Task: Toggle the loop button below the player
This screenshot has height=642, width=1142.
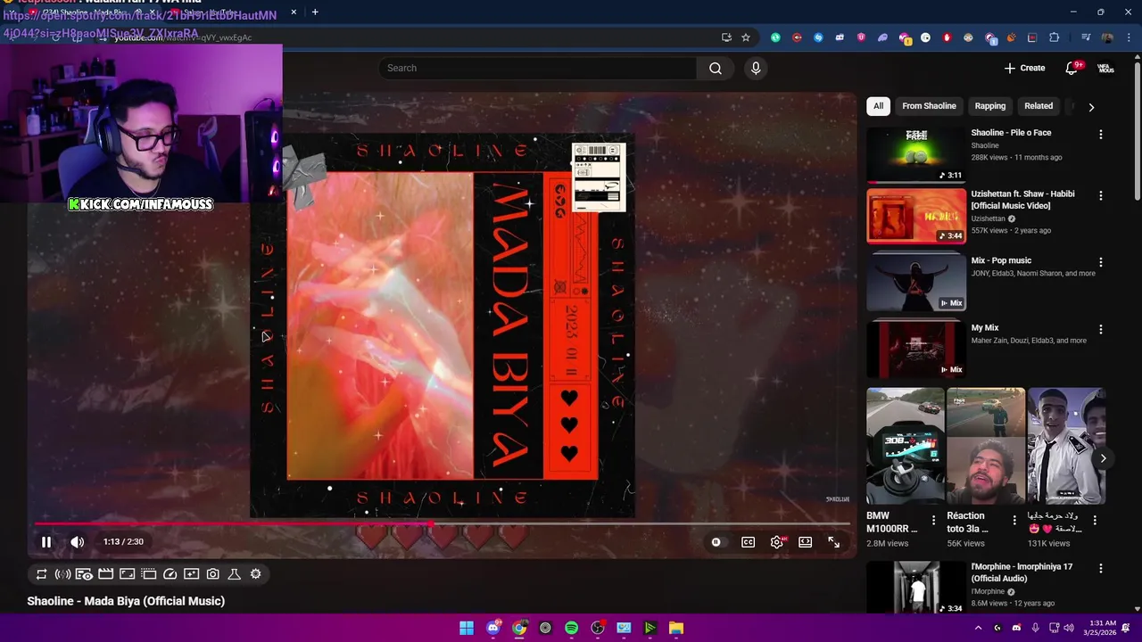Action: (x=41, y=574)
